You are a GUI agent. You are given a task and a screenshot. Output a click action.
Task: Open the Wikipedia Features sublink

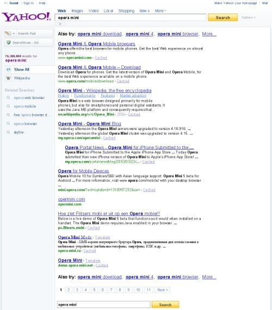(x=108, y=96)
